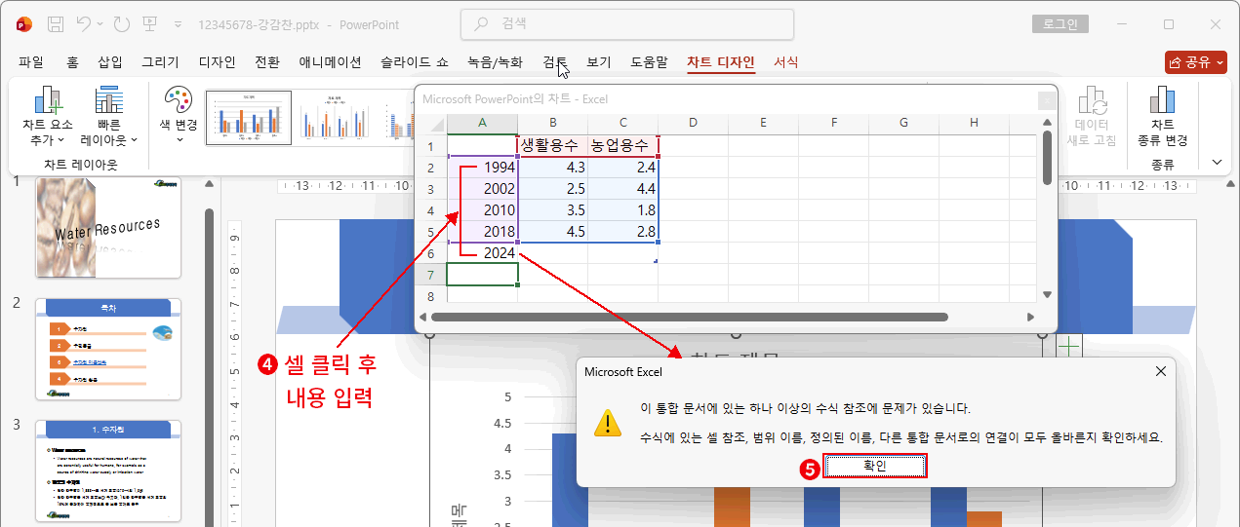
Task: Click Excel horizontal scrollbar left arrow
Action: tap(423, 317)
